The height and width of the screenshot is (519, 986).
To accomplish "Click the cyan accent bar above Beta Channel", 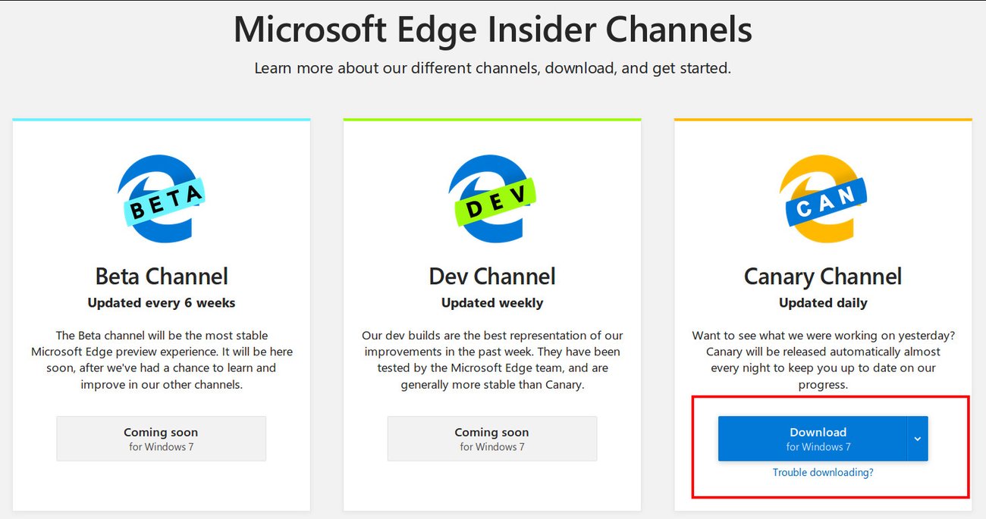I will point(162,119).
